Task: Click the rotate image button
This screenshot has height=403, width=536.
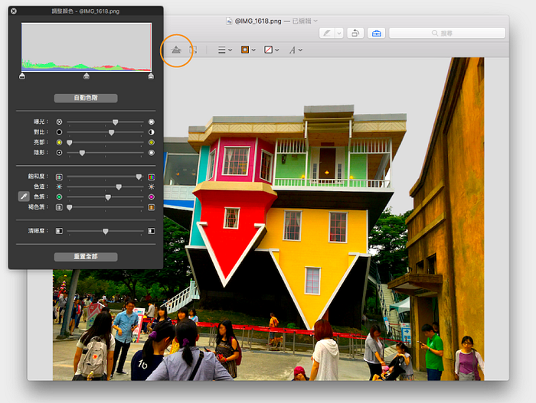Action: pyautogui.click(x=355, y=34)
